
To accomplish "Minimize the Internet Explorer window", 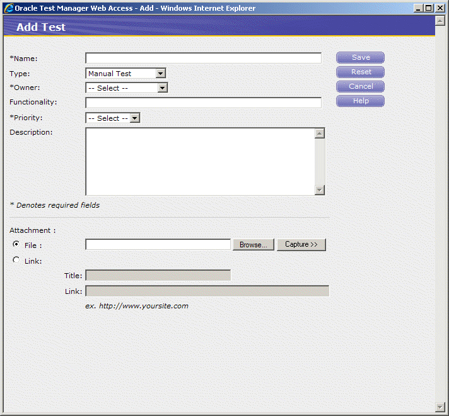I will [418, 8].
